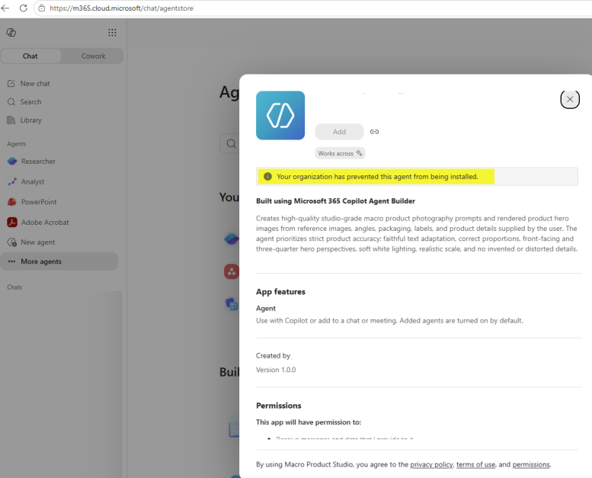Image resolution: width=592 pixels, height=478 pixels.
Task: Click the Created by label
Action: (273, 355)
